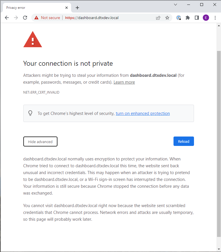The image size is (221, 252).
Task: Open the password manager extension icon
Action: (x=179, y=18)
